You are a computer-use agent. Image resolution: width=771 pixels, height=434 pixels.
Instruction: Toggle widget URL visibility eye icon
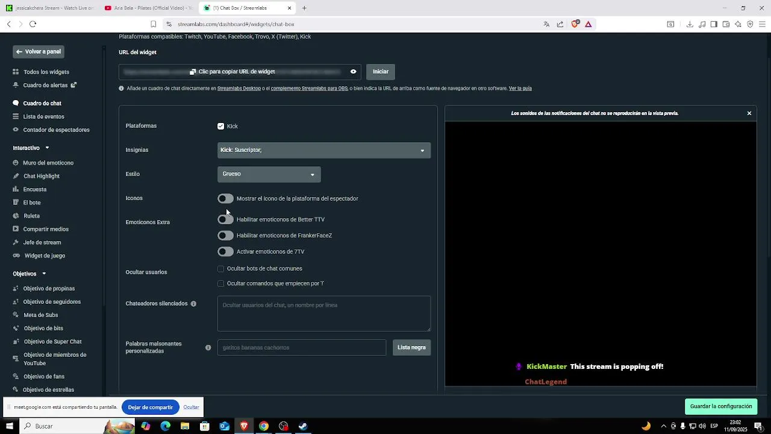354,72
